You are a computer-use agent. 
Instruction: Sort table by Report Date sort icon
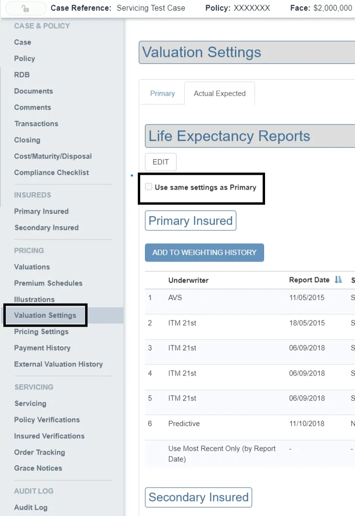click(x=338, y=280)
